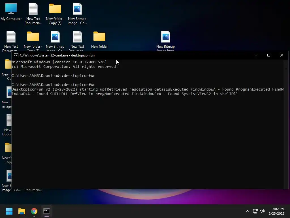
Task: Select the My Computer desktop icon
Action: click(x=11, y=12)
